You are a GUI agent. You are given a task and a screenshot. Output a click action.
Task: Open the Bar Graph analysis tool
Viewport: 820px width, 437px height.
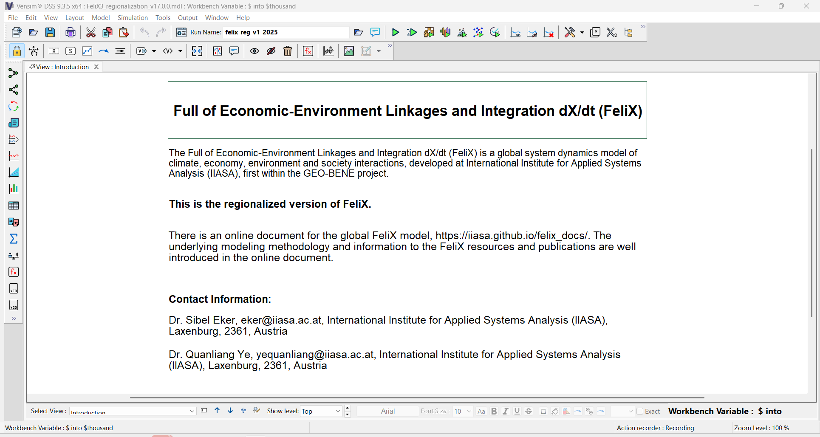pyautogui.click(x=14, y=189)
